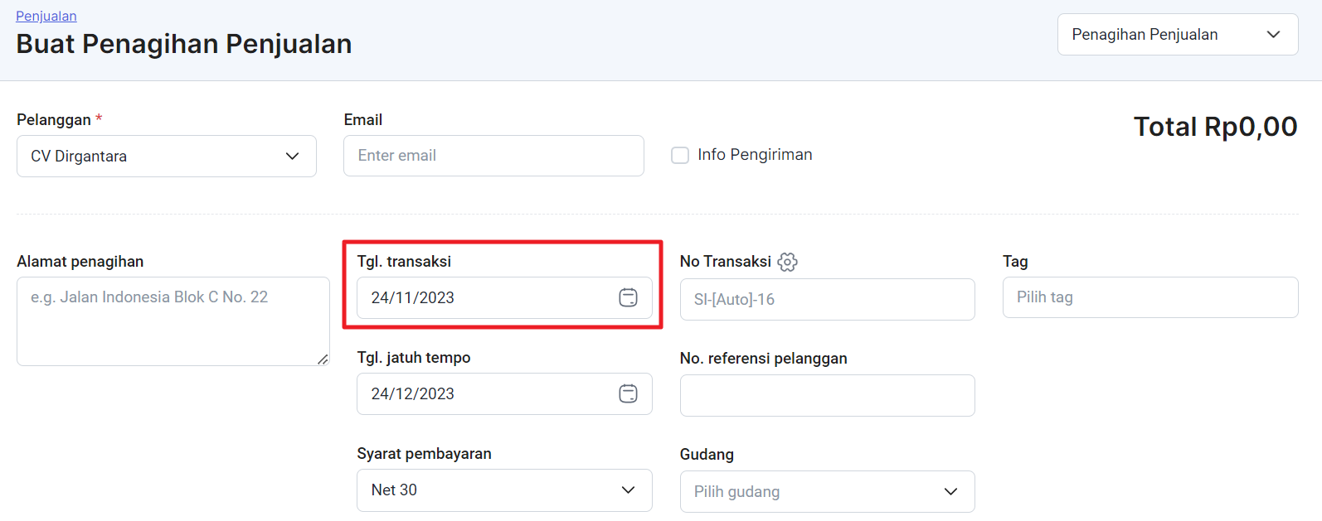The image size is (1322, 521).
Task: Click the No Transaksi settings gear icon
Action: click(787, 262)
